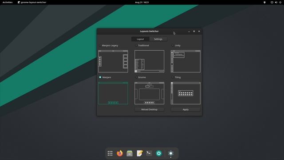Click the Tiling layout preview image
Screen dimensions: 284x160
pos(185,93)
